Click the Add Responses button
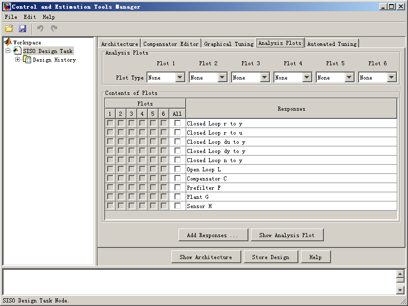The height and width of the screenshot is (306, 408). (213, 235)
